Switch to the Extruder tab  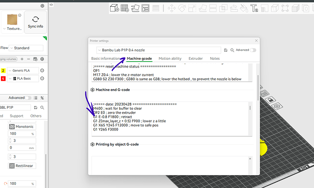tap(195, 58)
